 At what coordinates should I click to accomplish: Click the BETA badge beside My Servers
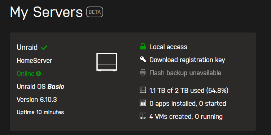tap(95, 12)
